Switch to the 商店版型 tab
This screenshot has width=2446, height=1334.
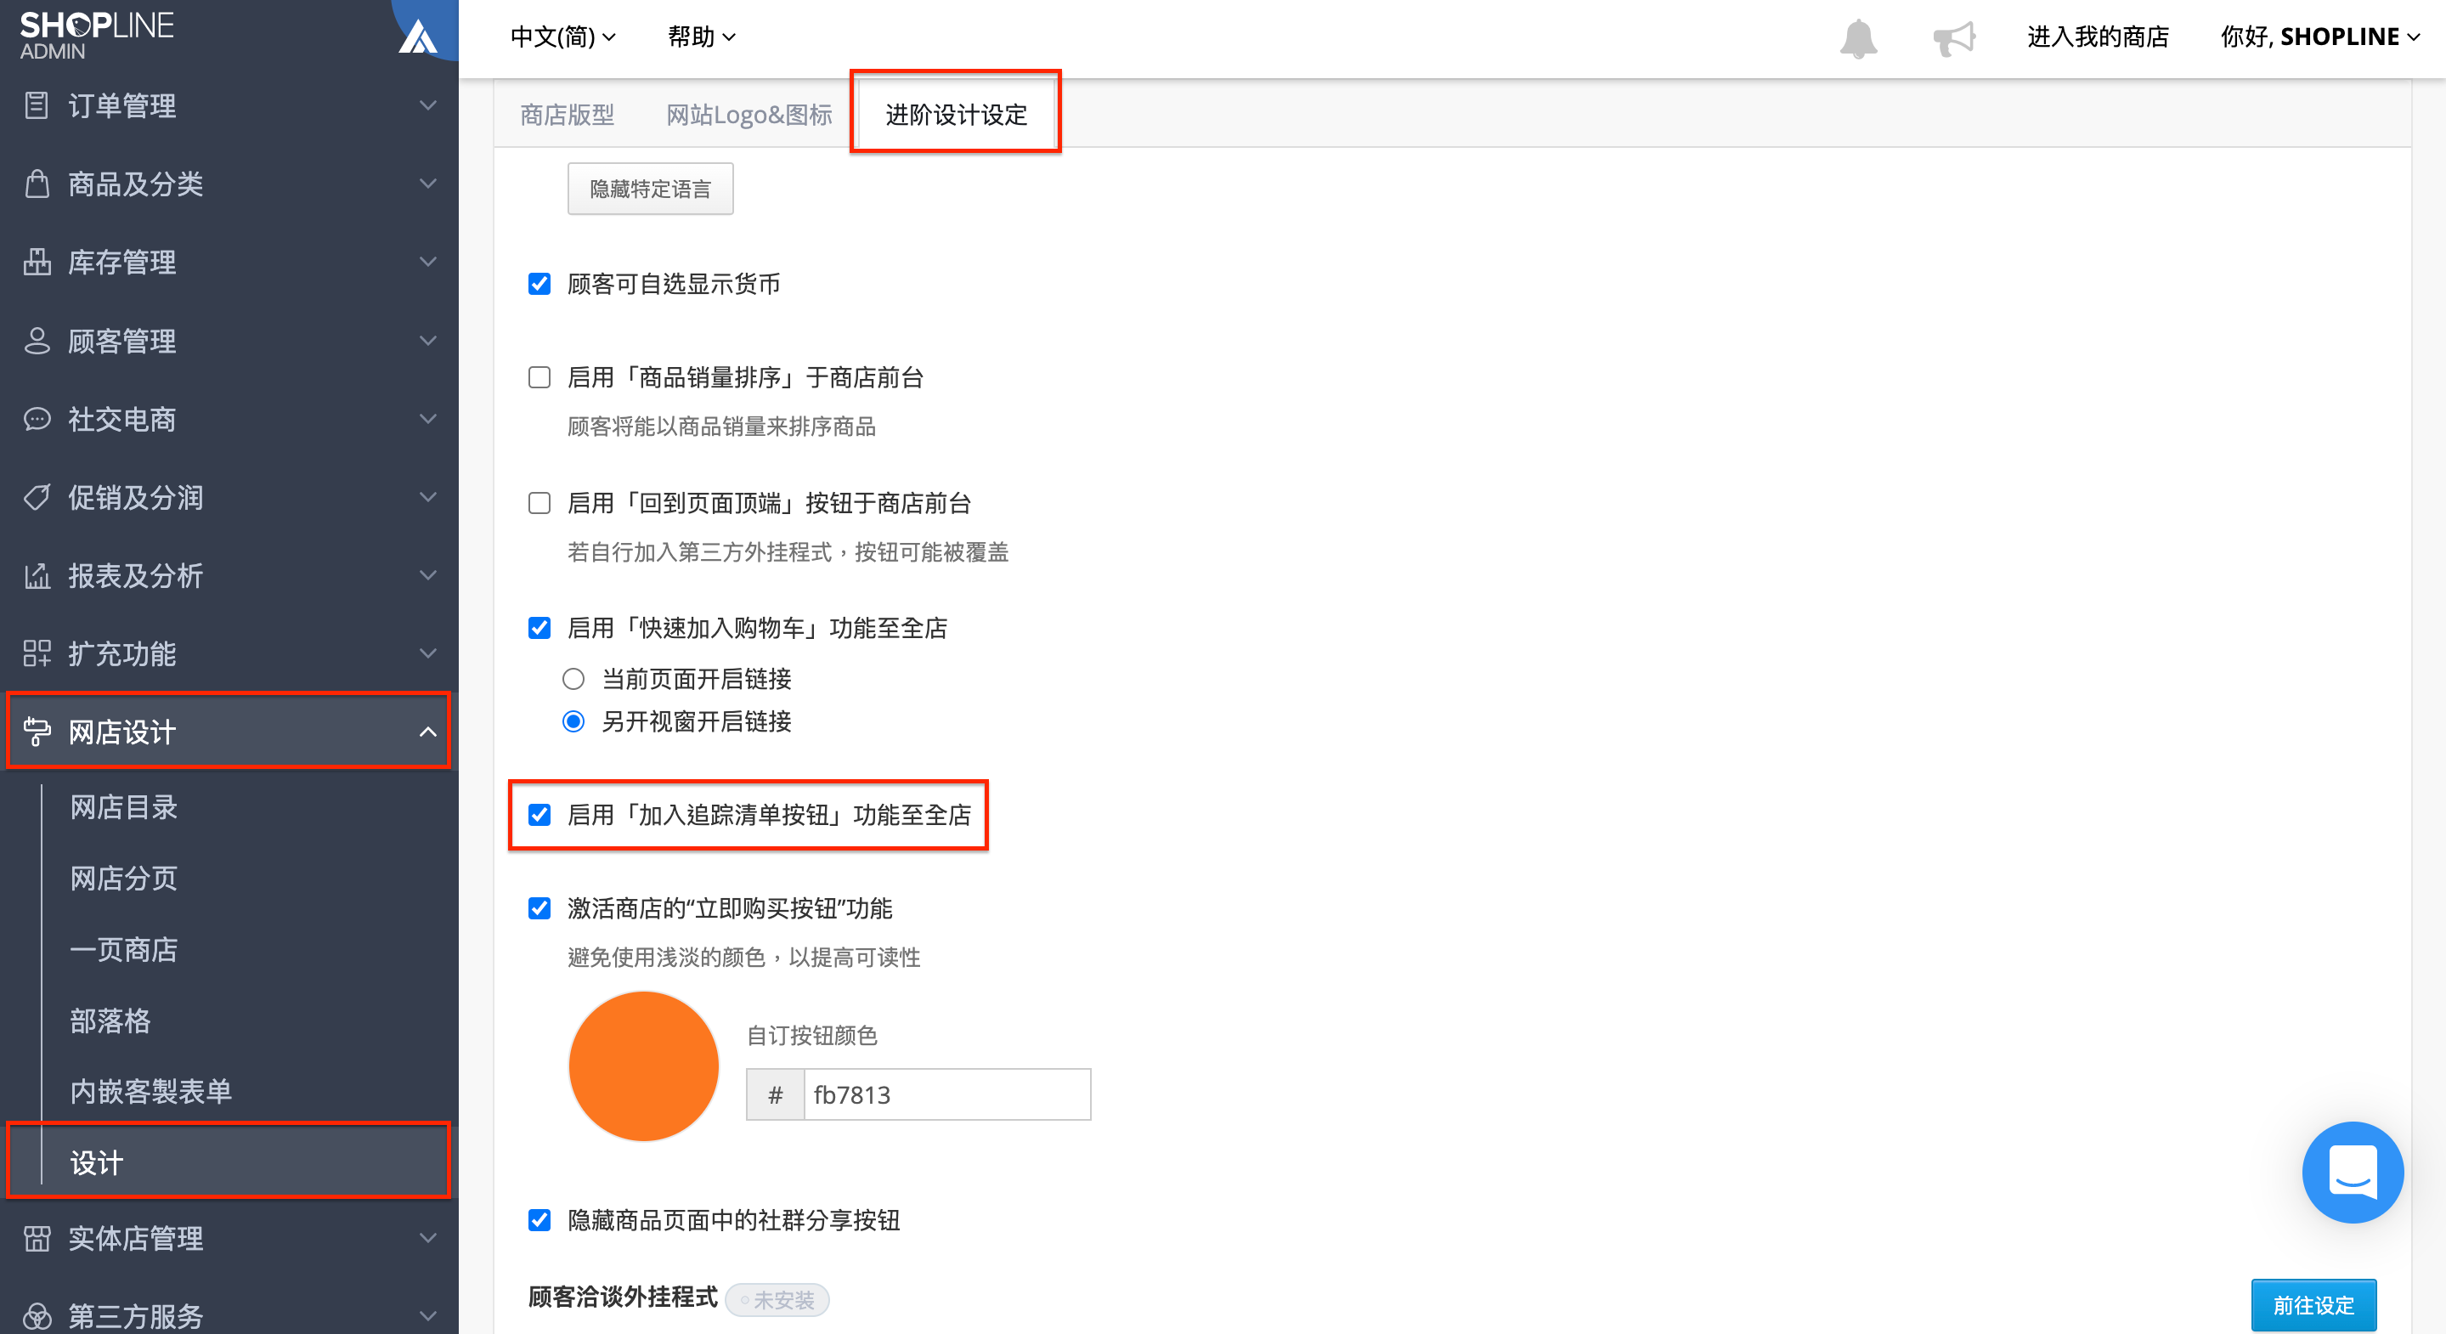pos(567,115)
